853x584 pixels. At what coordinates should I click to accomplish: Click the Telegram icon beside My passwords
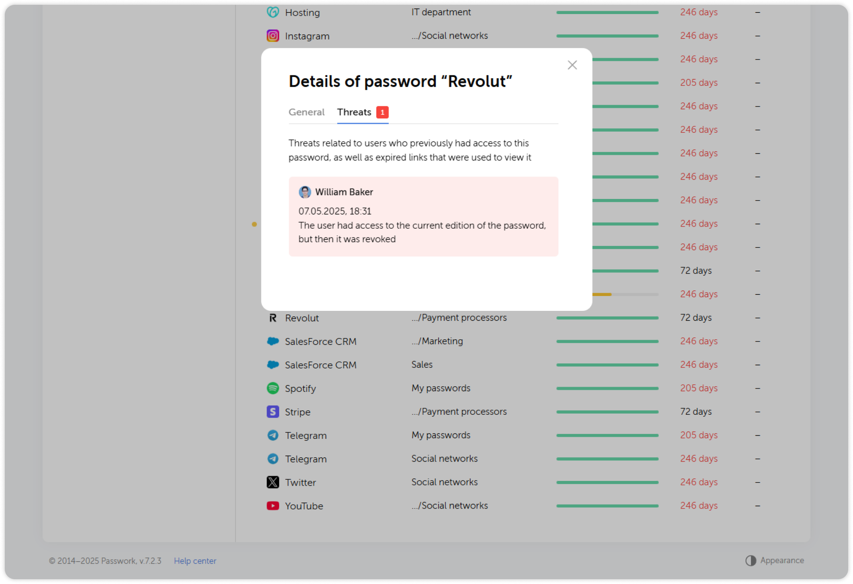(273, 435)
